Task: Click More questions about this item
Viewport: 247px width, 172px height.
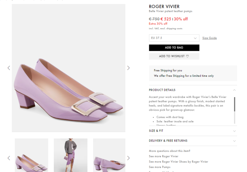Action: [x=169, y=151]
